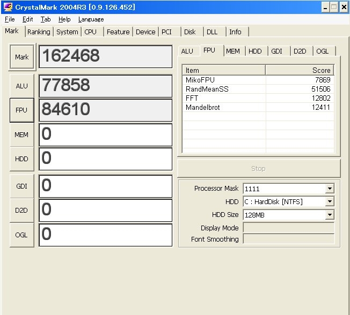The width and height of the screenshot is (350, 315).
Task: Switch to the Ranking tab
Action: (x=39, y=32)
